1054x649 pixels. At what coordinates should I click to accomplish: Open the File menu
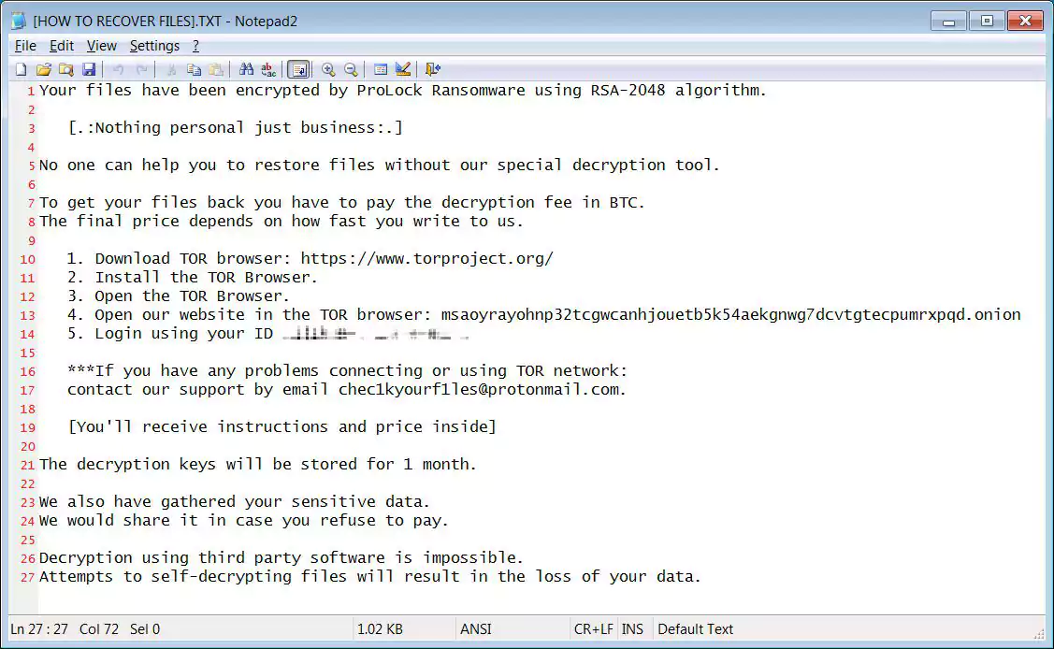pos(25,46)
